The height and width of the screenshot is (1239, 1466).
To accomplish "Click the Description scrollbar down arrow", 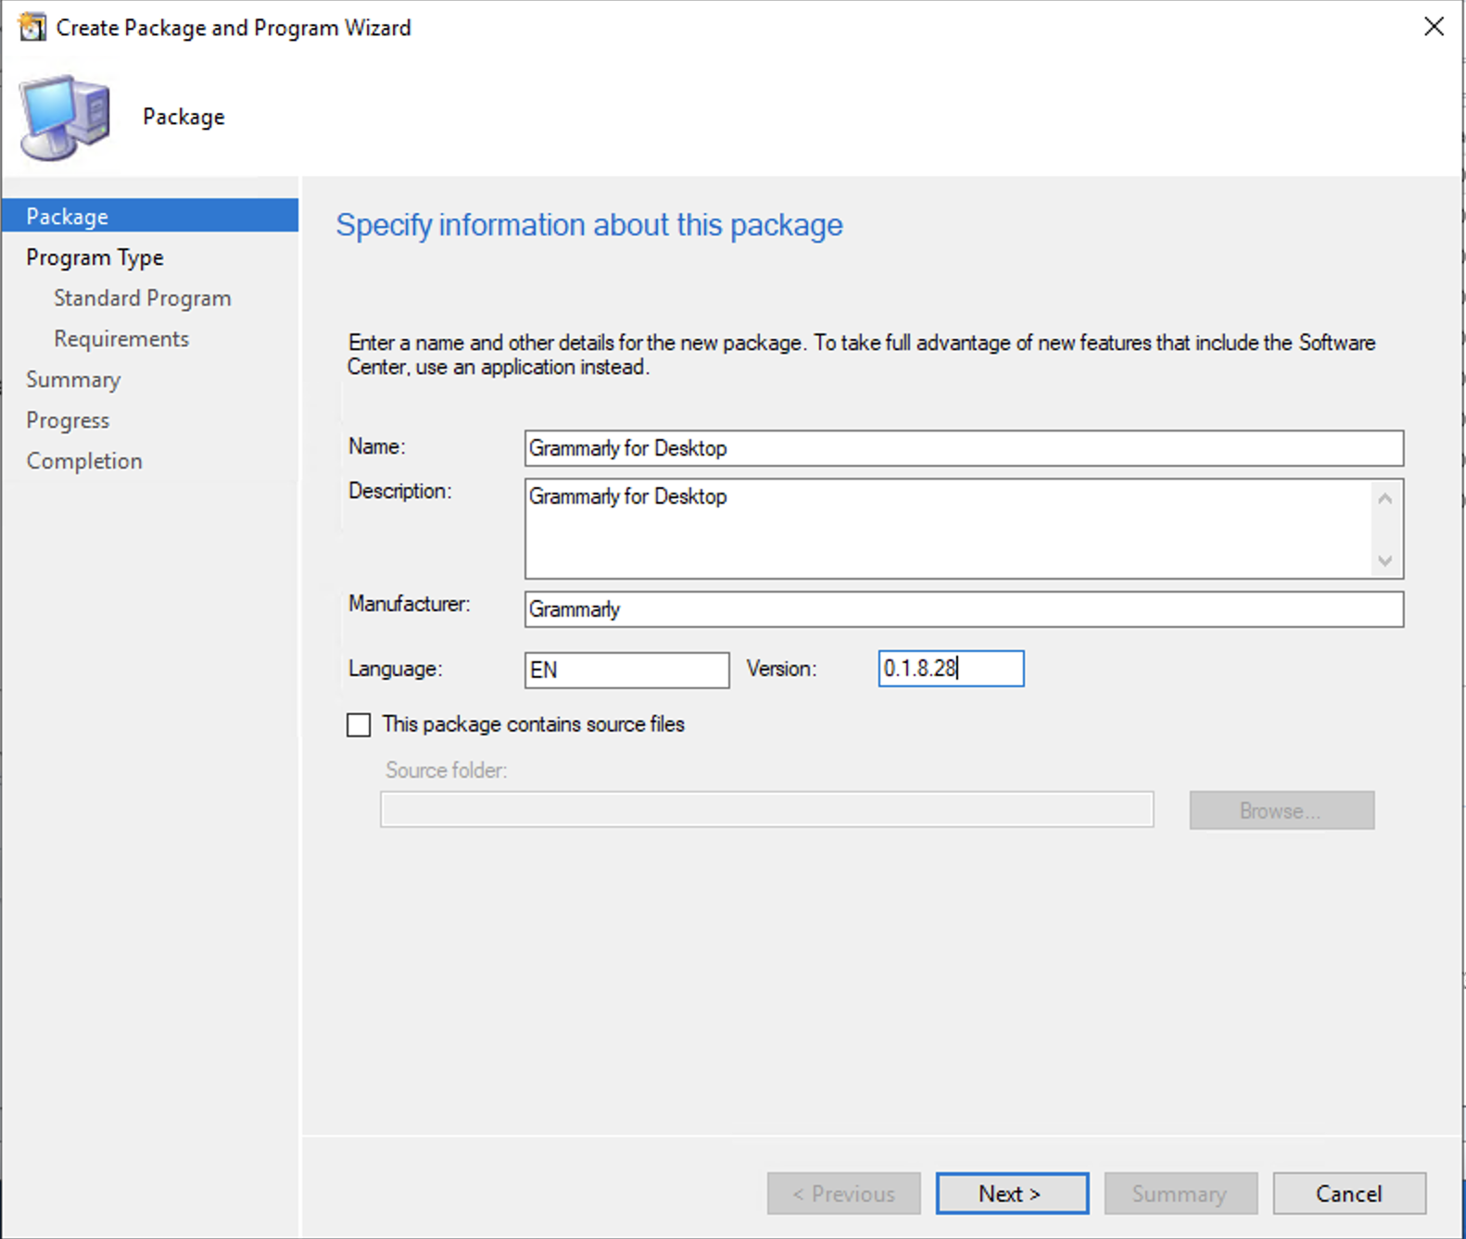I will pyautogui.click(x=1385, y=560).
